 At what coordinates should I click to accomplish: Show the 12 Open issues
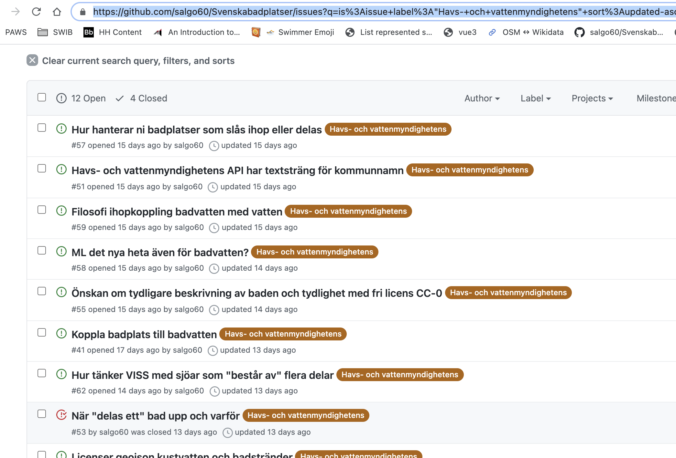click(81, 99)
